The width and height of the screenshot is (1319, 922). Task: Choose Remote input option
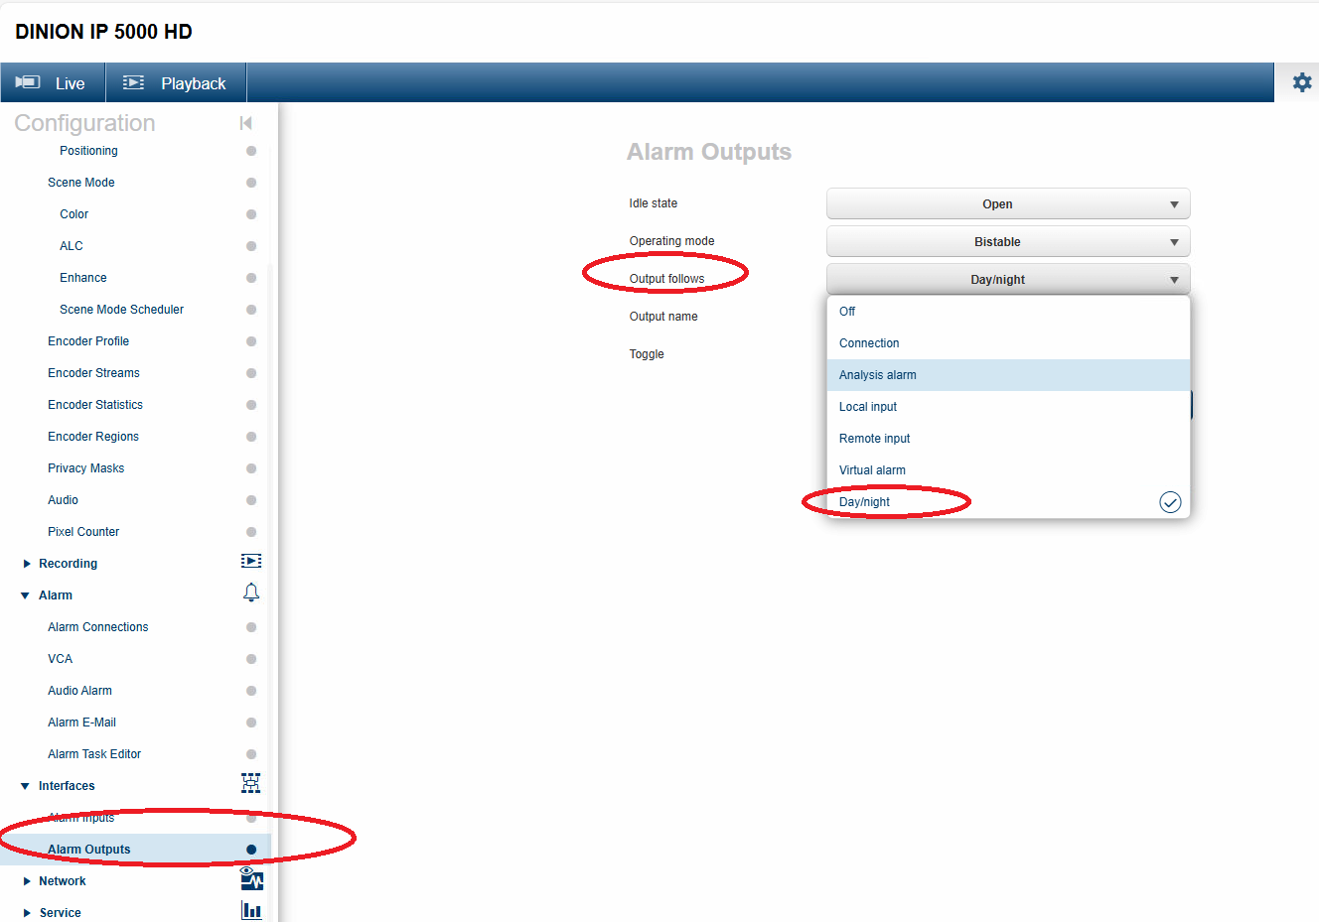pyautogui.click(x=1008, y=439)
